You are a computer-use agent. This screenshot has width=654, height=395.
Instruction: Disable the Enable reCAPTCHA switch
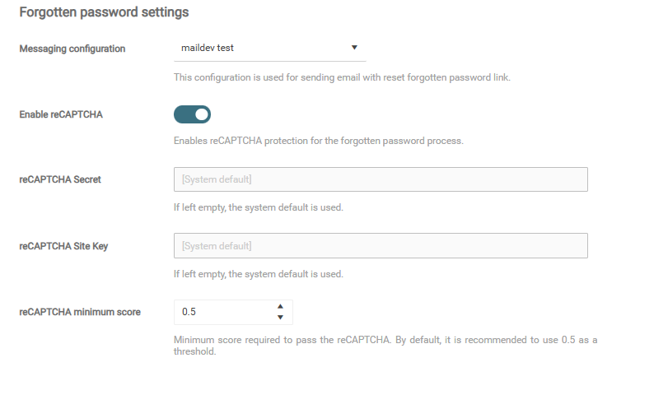point(192,114)
